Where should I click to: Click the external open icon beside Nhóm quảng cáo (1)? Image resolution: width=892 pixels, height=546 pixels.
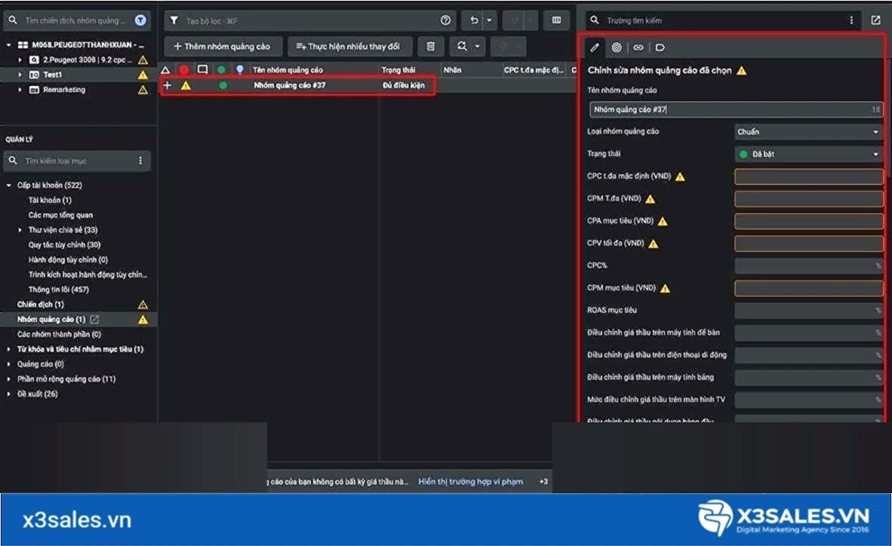click(x=94, y=320)
